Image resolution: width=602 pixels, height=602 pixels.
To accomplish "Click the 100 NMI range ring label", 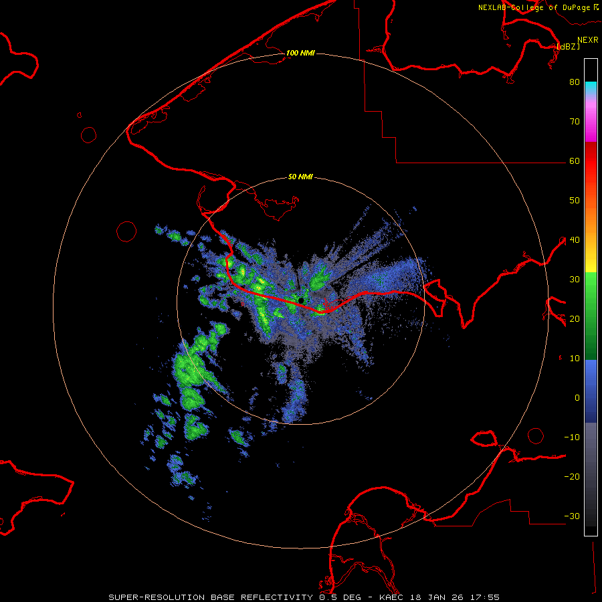I will click(300, 53).
